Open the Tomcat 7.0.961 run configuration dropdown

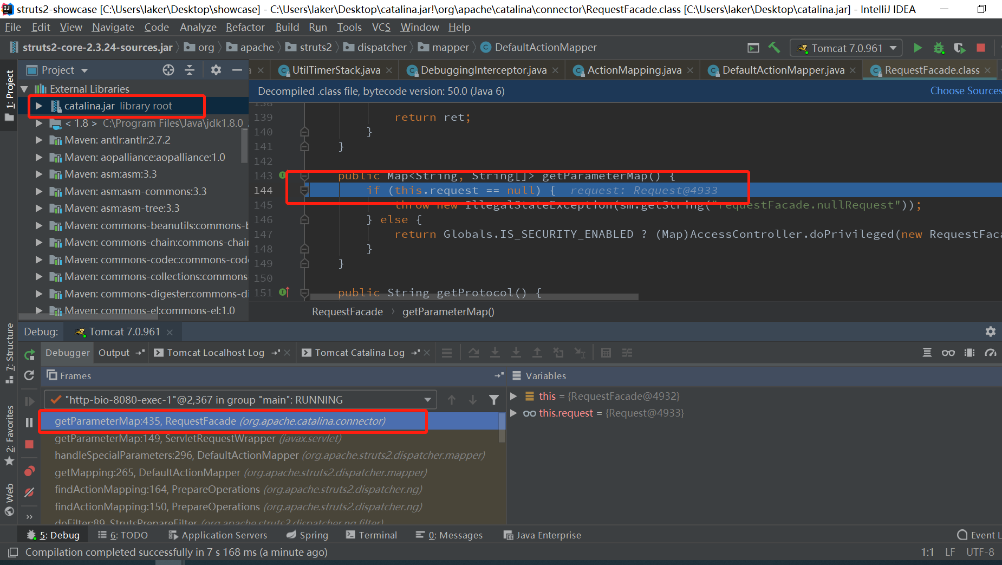847,48
